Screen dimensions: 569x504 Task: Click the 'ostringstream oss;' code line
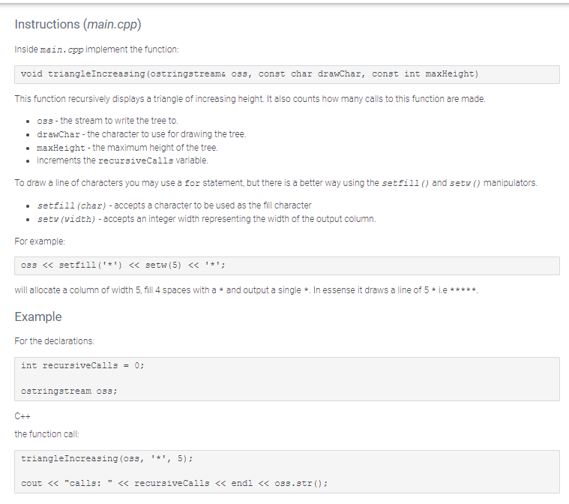click(69, 391)
